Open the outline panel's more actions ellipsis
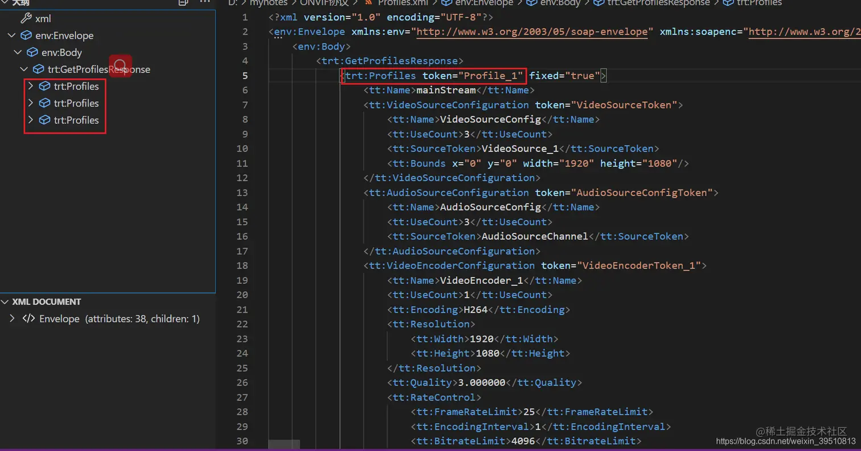The height and width of the screenshot is (451, 861). 204,2
